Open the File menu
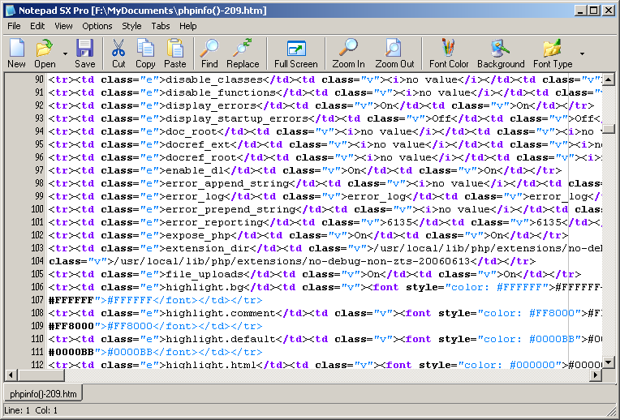Viewport: 620px width, 420px height. [14, 26]
